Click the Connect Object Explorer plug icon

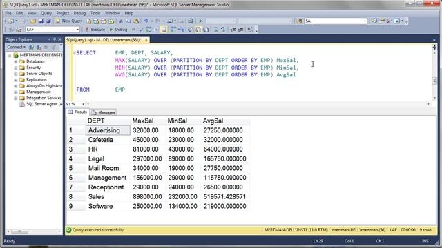[31, 48]
